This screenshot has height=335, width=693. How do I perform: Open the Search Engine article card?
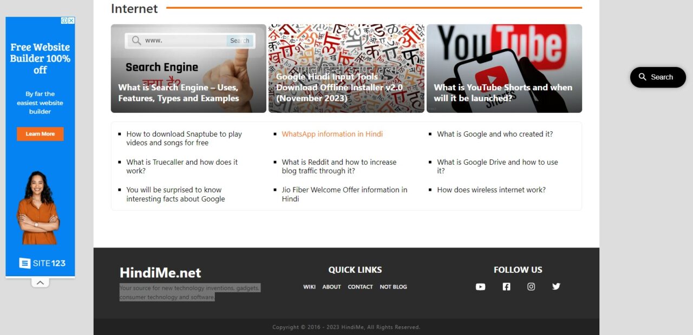(x=188, y=69)
